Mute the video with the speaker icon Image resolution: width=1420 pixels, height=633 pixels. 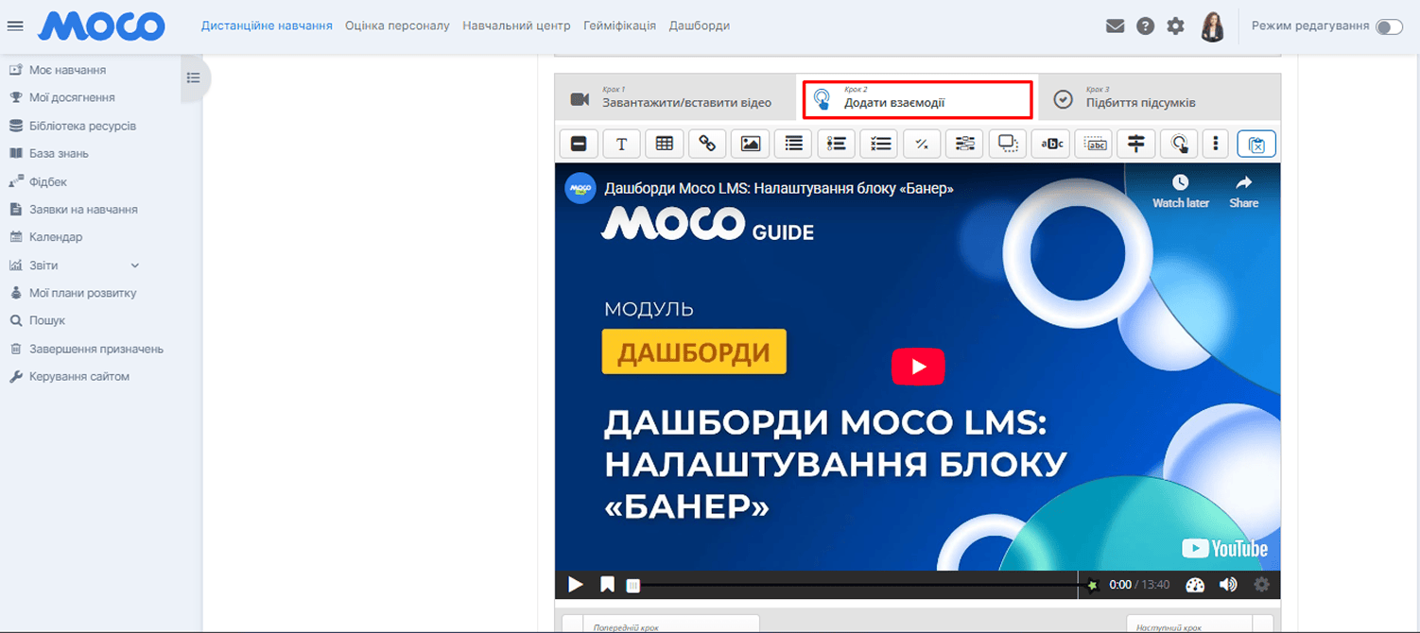pyautogui.click(x=1228, y=585)
